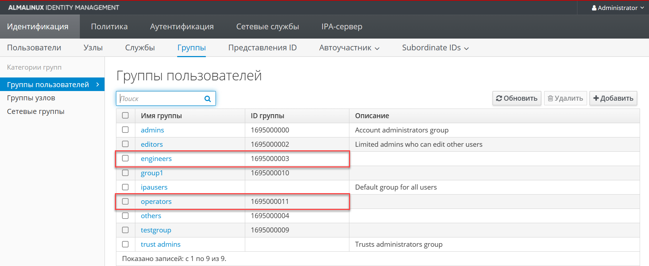Open the IPA-сервер main tab
Image resolution: width=649 pixels, height=266 pixels.
342,26
